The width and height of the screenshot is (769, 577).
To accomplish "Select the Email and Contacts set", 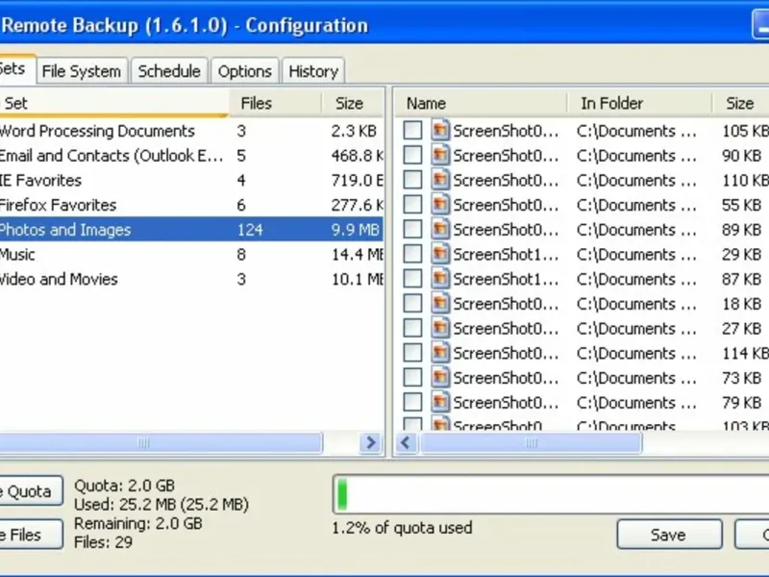I will (x=111, y=156).
